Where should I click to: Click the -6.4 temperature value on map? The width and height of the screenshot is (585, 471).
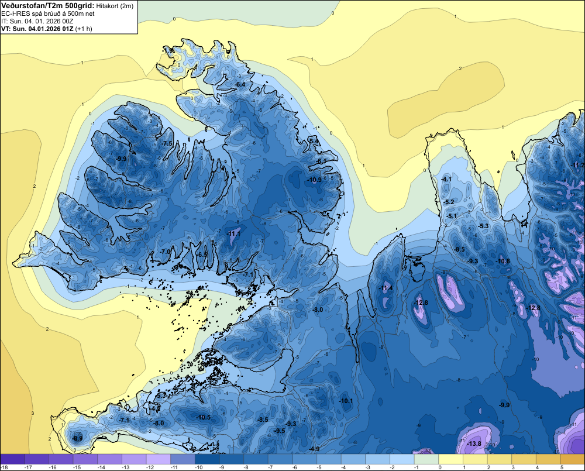click(x=240, y=85)
